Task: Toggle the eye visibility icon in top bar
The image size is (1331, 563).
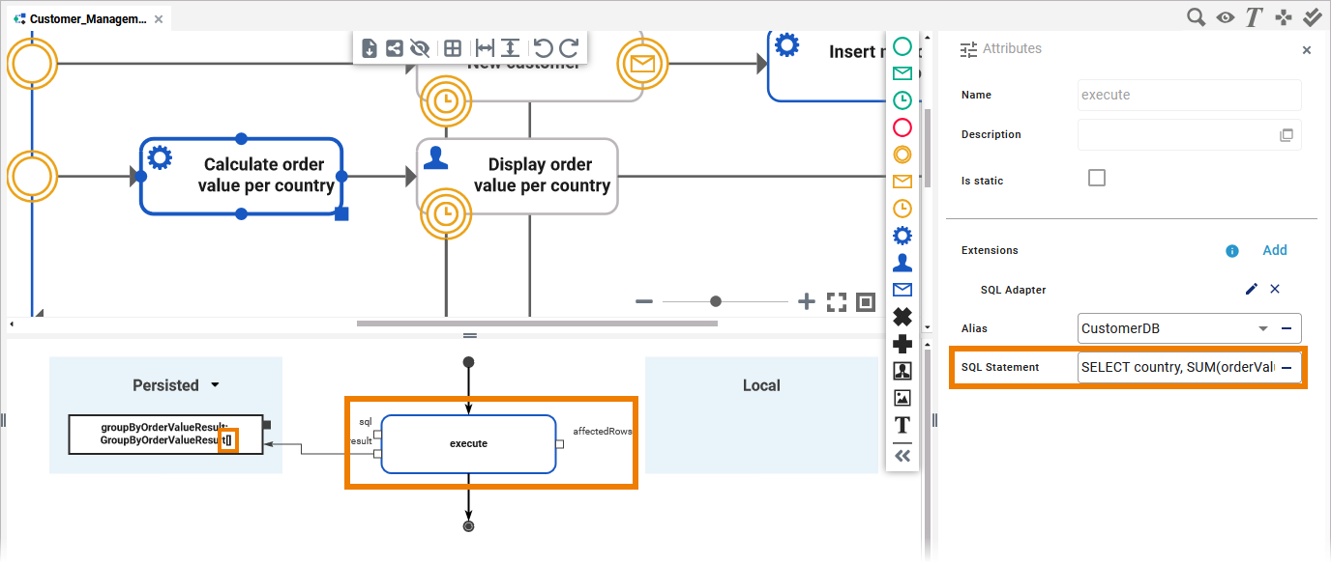Action: point(1226,16)
